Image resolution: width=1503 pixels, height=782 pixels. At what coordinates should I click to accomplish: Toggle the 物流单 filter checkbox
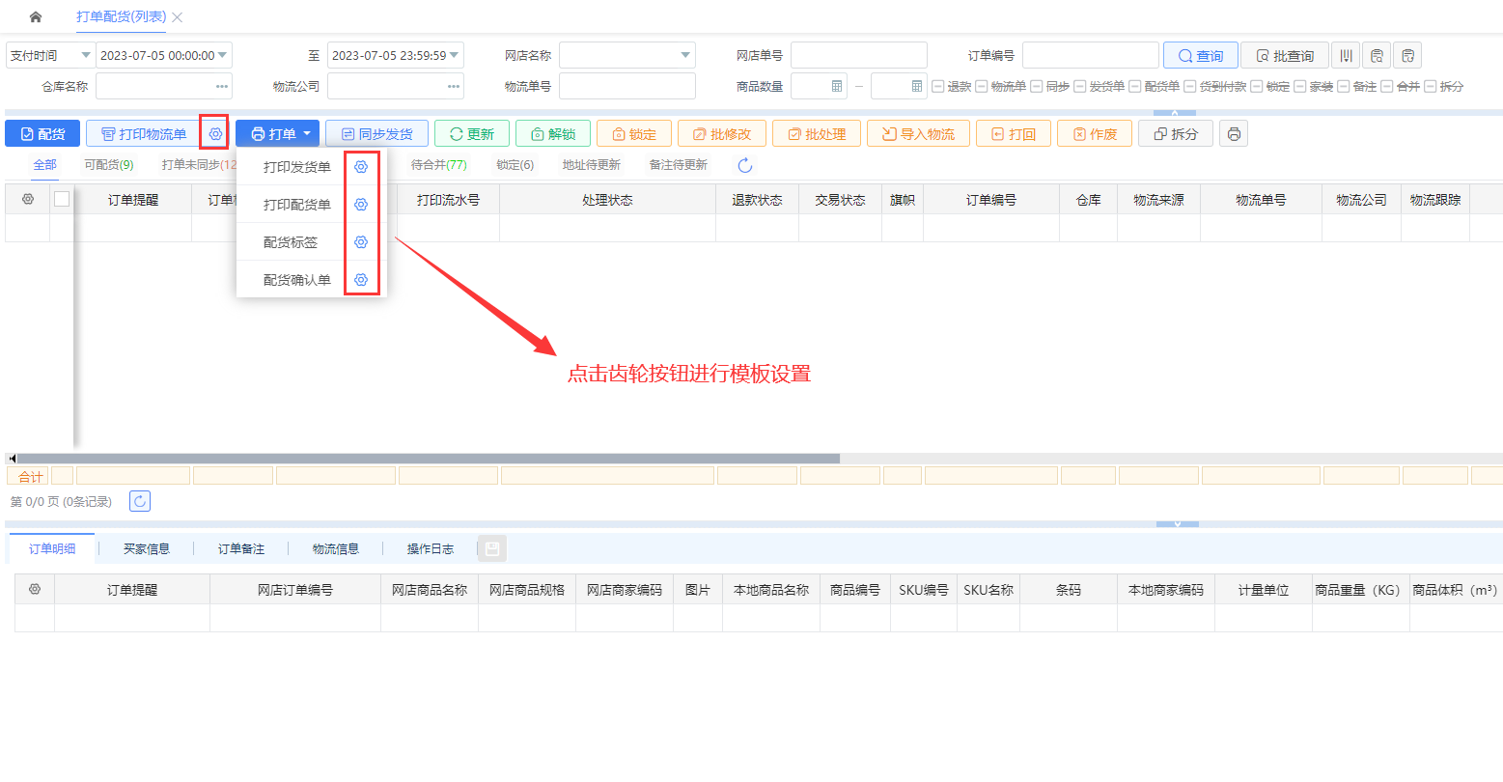coord(981,86)
